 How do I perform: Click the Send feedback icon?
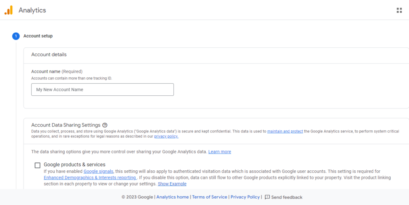click(x=268, y=197)
